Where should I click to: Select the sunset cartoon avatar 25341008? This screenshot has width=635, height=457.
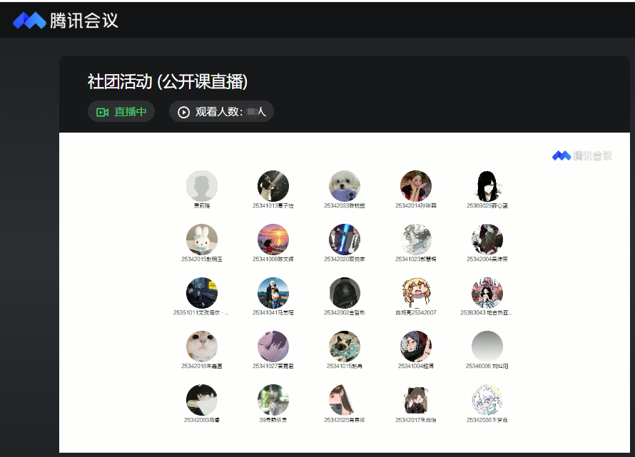click(x=273, y=240)
